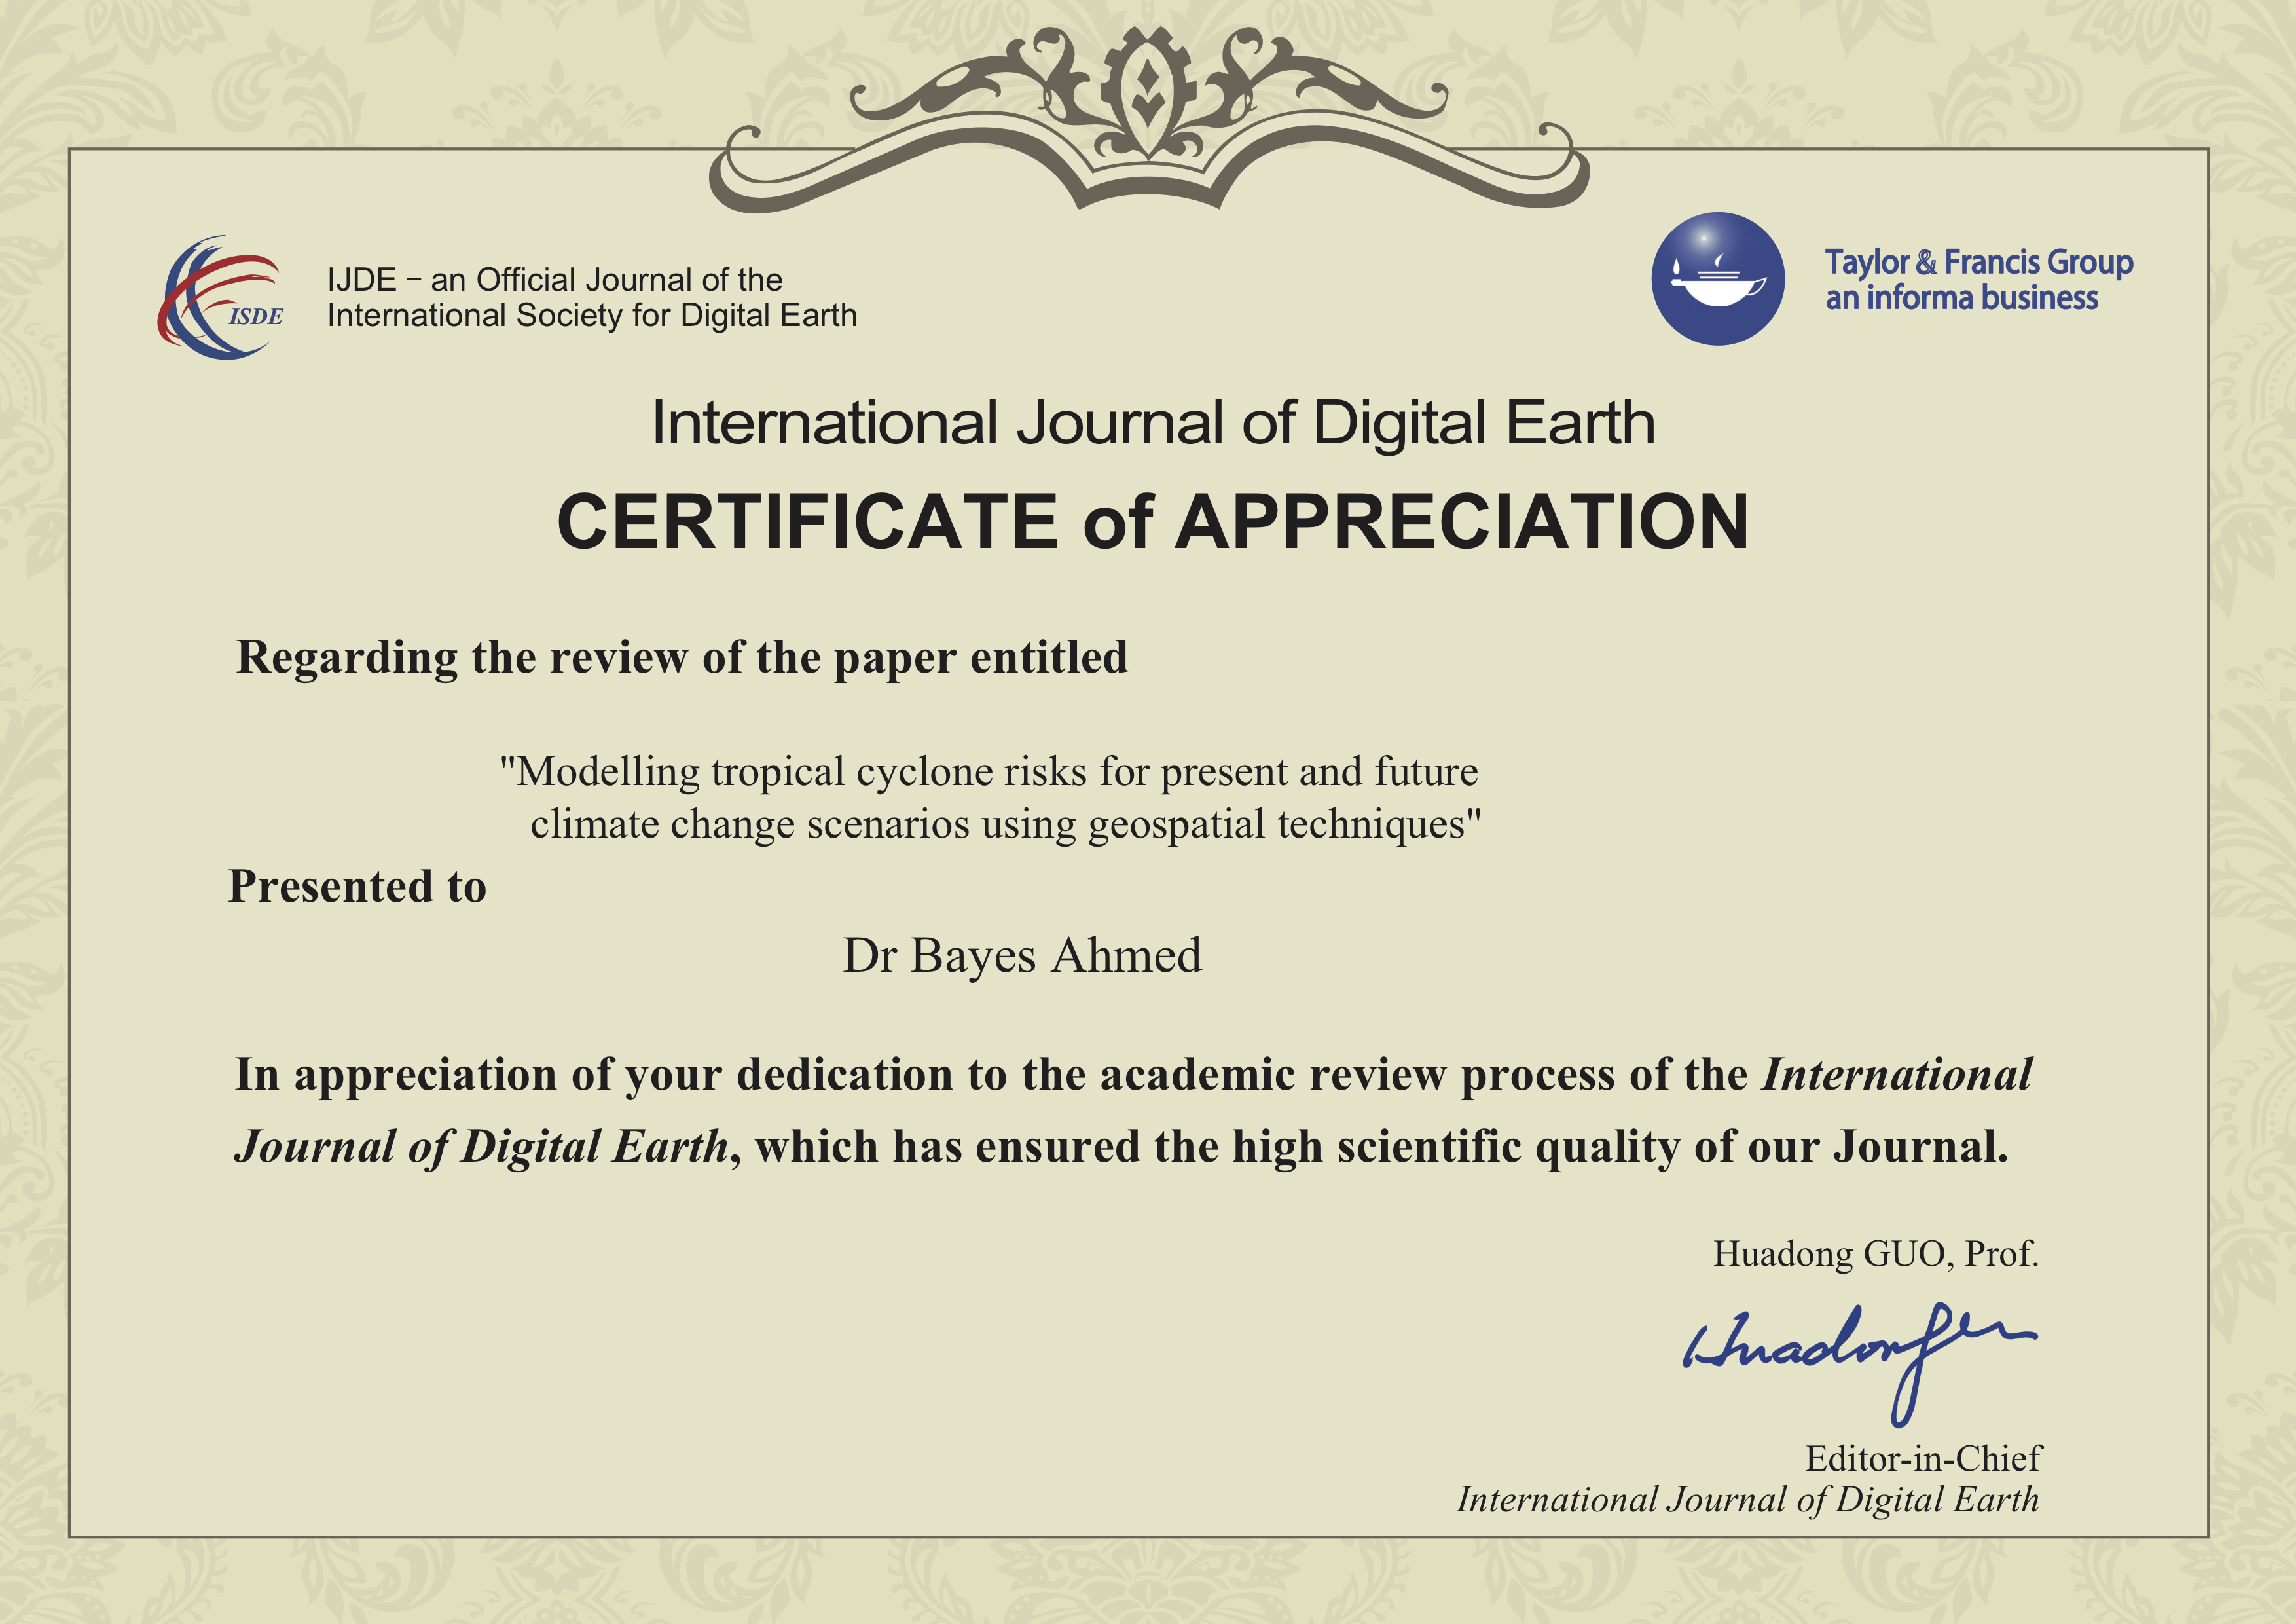Click the line "which has ensured the high scientific quality"
This screenshot has height=1624, width=2296.
point(1121,1148)
